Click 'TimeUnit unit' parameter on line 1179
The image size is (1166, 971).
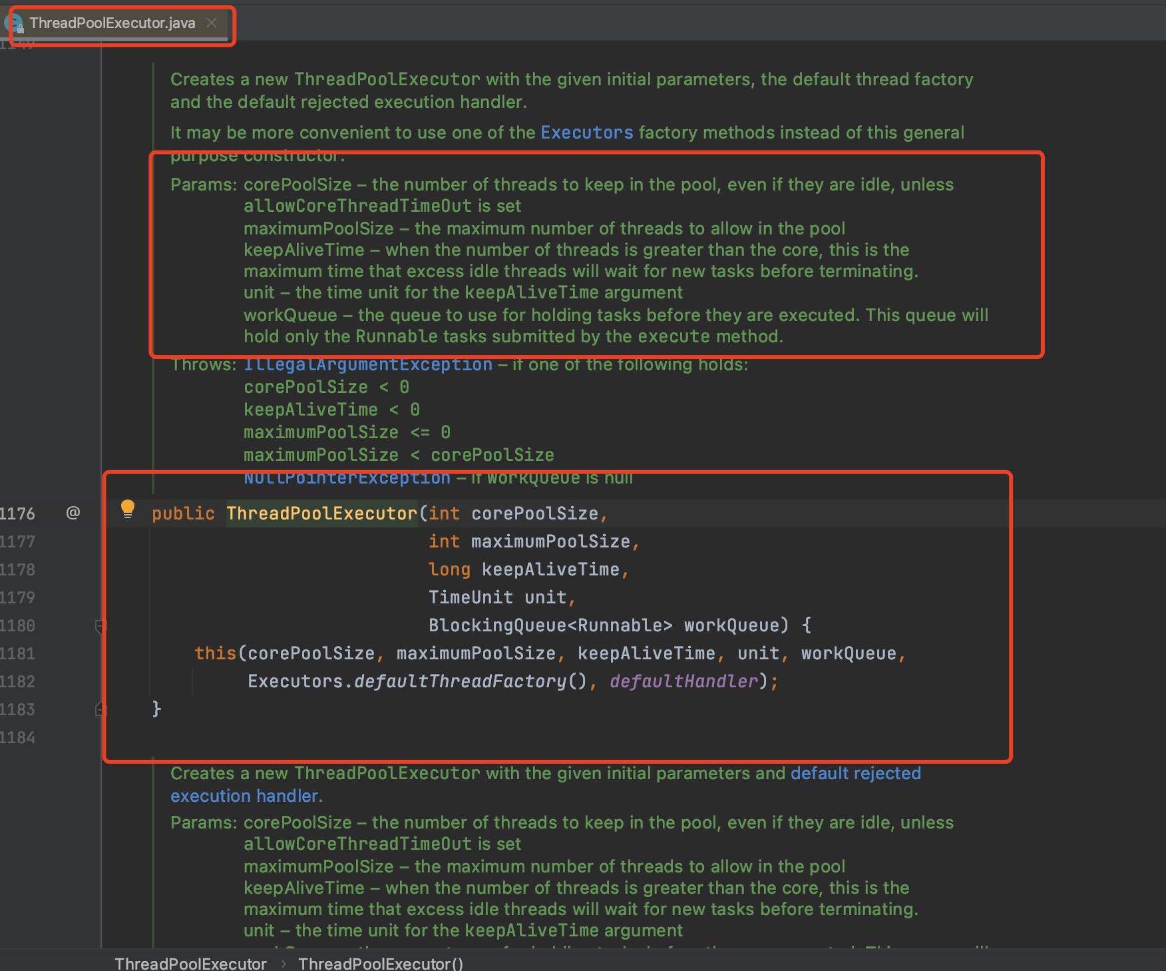[497, 597]
